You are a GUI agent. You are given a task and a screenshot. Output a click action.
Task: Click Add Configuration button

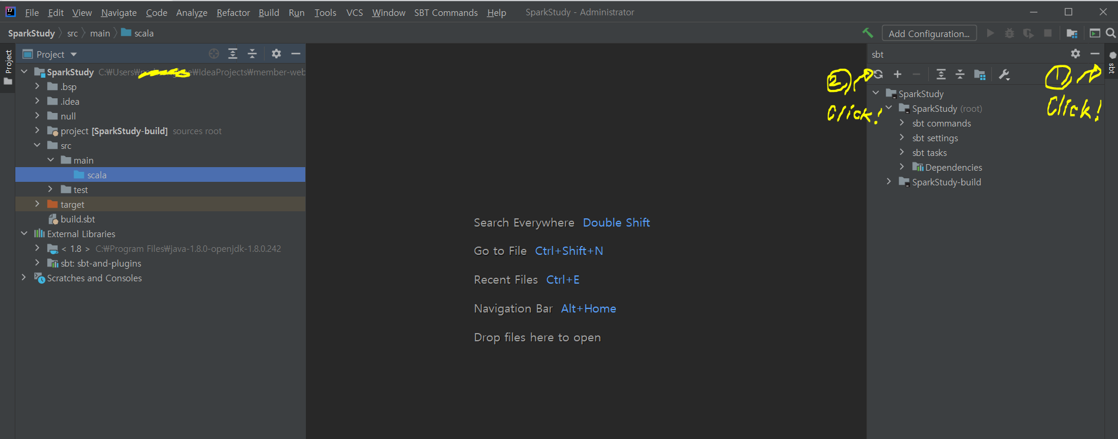[x=929, y=34]
